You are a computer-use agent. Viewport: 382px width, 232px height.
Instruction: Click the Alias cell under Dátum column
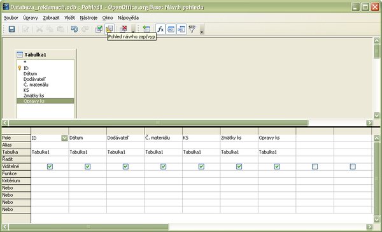[87, 145]
